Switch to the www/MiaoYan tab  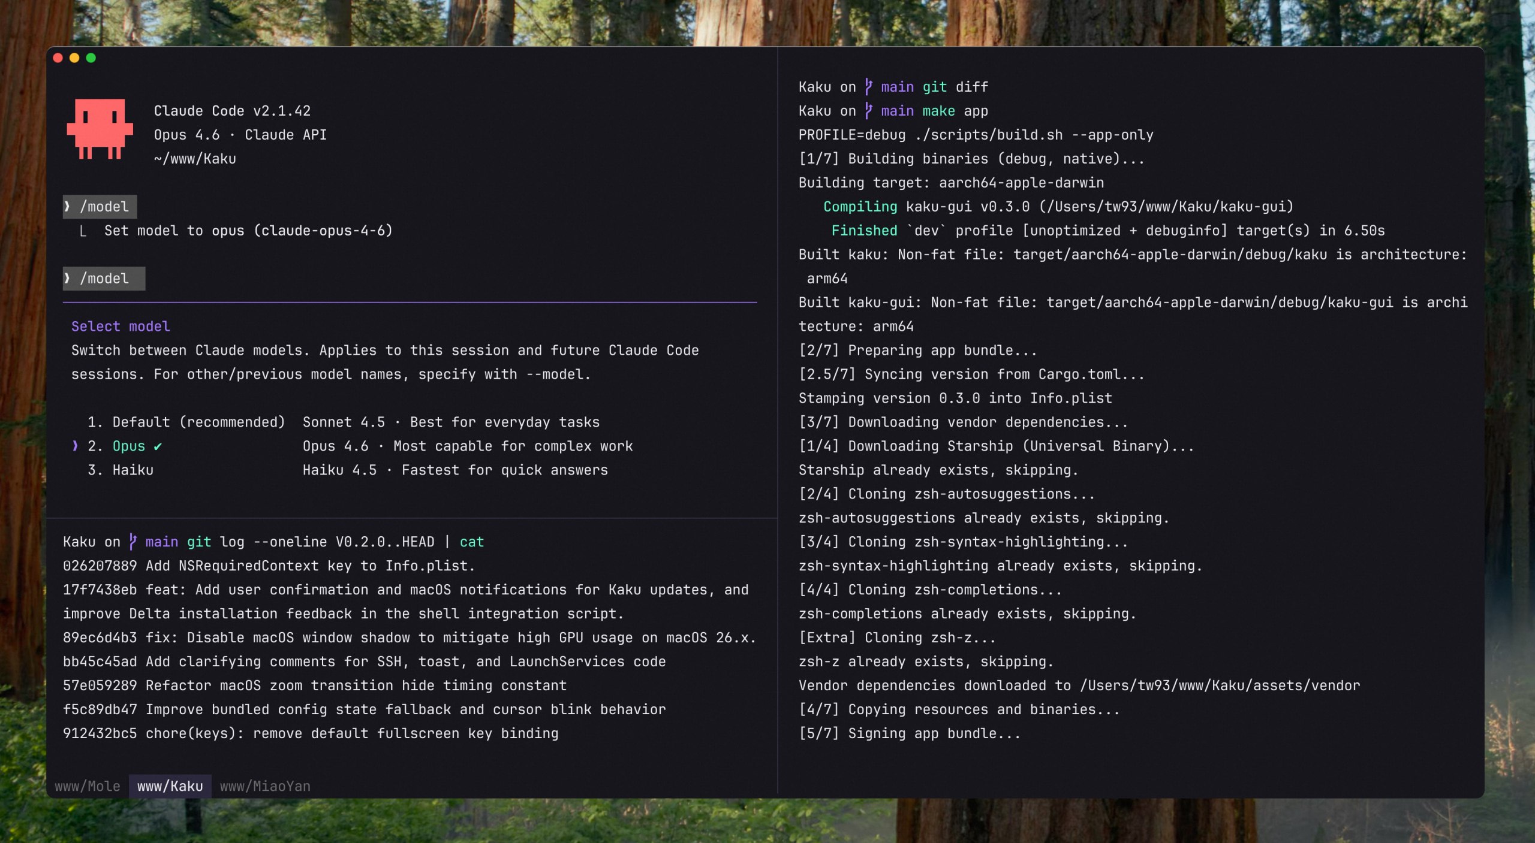click(x=265, y=785)
